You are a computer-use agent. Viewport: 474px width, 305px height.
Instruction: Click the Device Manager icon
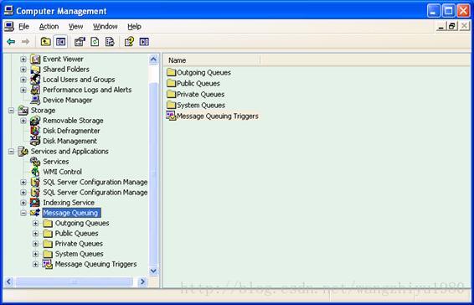(x=35, y=100)
